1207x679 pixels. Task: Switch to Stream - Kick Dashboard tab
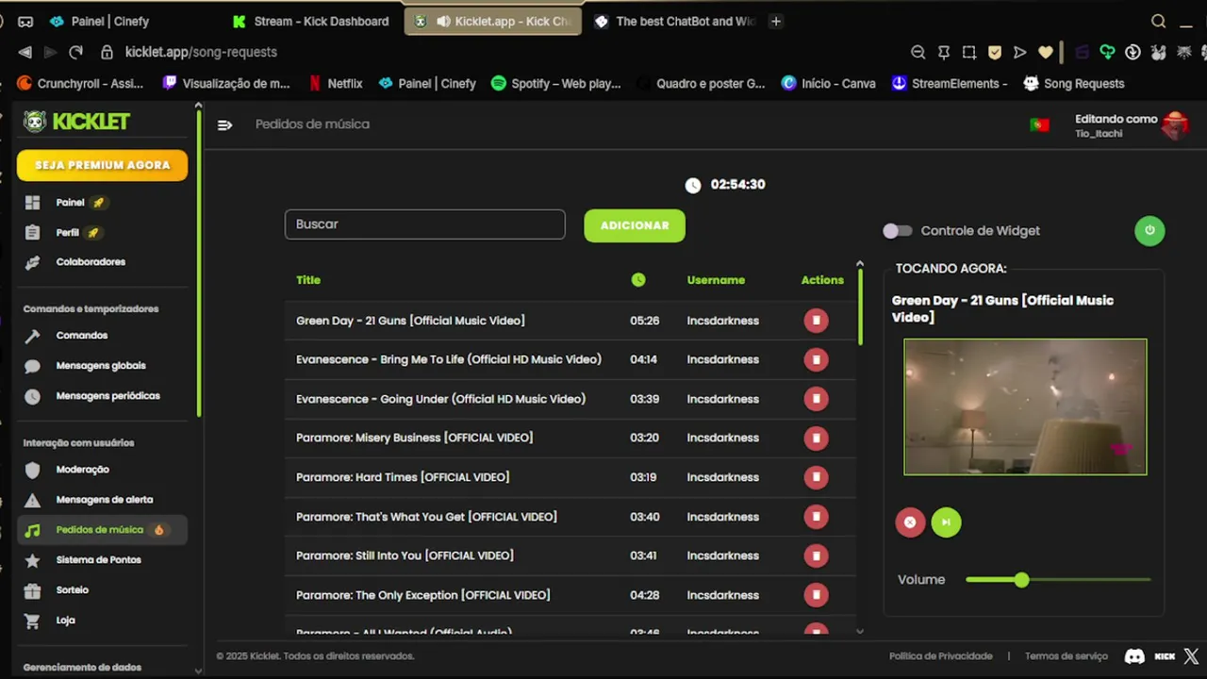[311, 21]
